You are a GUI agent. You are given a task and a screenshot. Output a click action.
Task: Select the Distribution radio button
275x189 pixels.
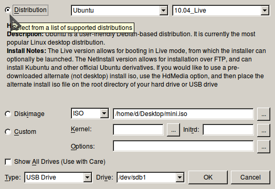pos(8,10)
